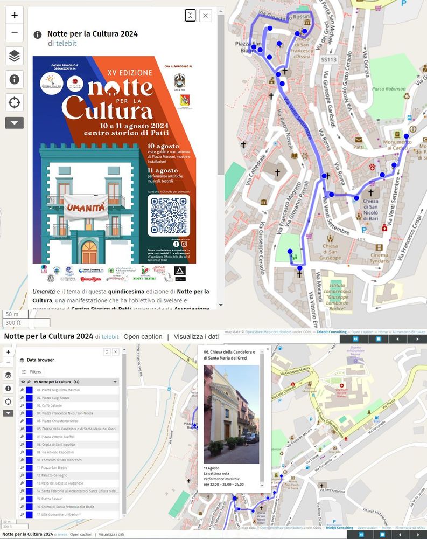Zoom to 05. Piazza Crisostomo Greco feature
427x539 pixels.
tap(22, 421)
